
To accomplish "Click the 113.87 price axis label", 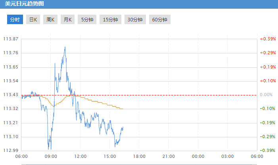I will point(11,39).
